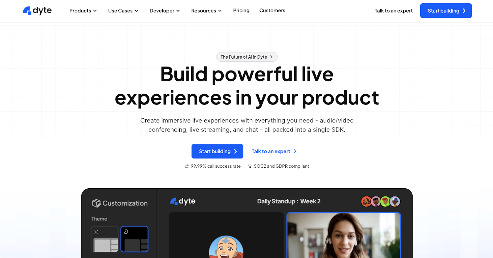Click the first participant avatar in Daily Standup
Viewport: 493px width, 258px height.
[366, 202]
